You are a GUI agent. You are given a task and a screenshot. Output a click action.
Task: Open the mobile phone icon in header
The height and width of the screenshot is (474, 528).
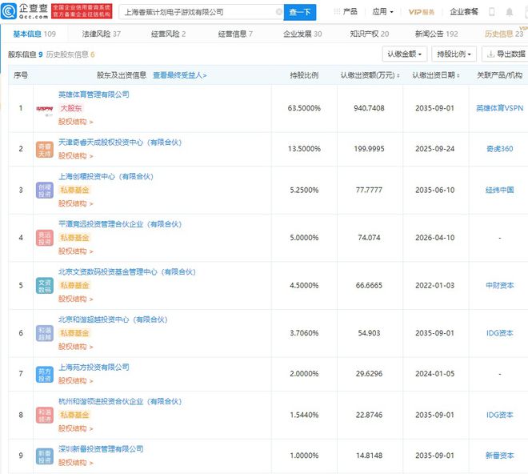(492, 12)
